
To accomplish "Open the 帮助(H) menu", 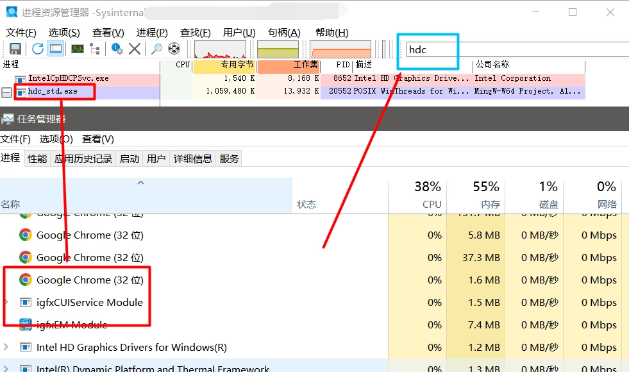I will click(x=331, y=33).
